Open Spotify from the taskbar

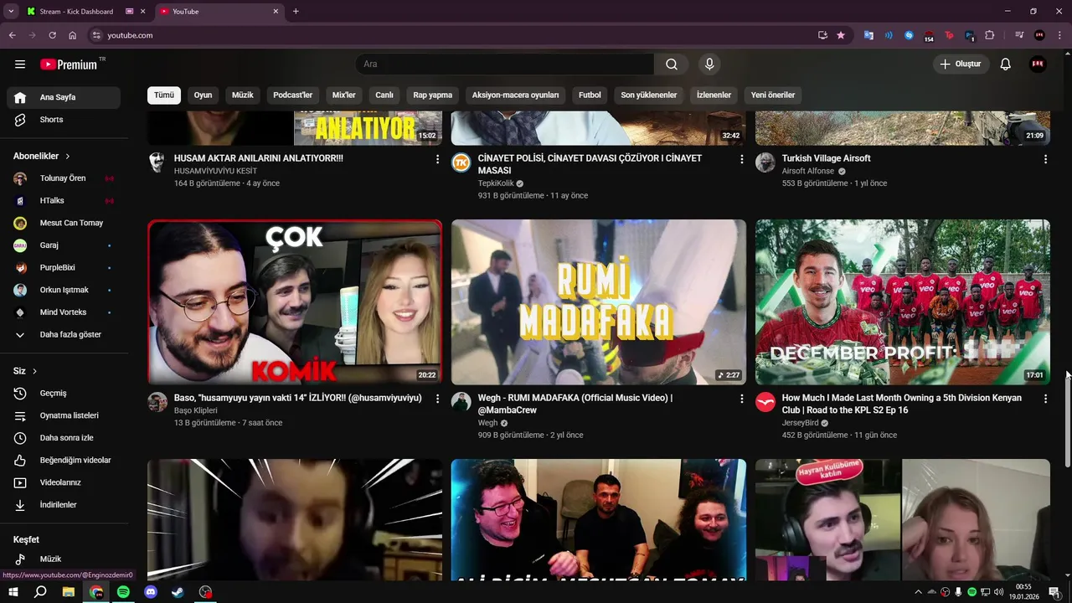click(123, 592)
